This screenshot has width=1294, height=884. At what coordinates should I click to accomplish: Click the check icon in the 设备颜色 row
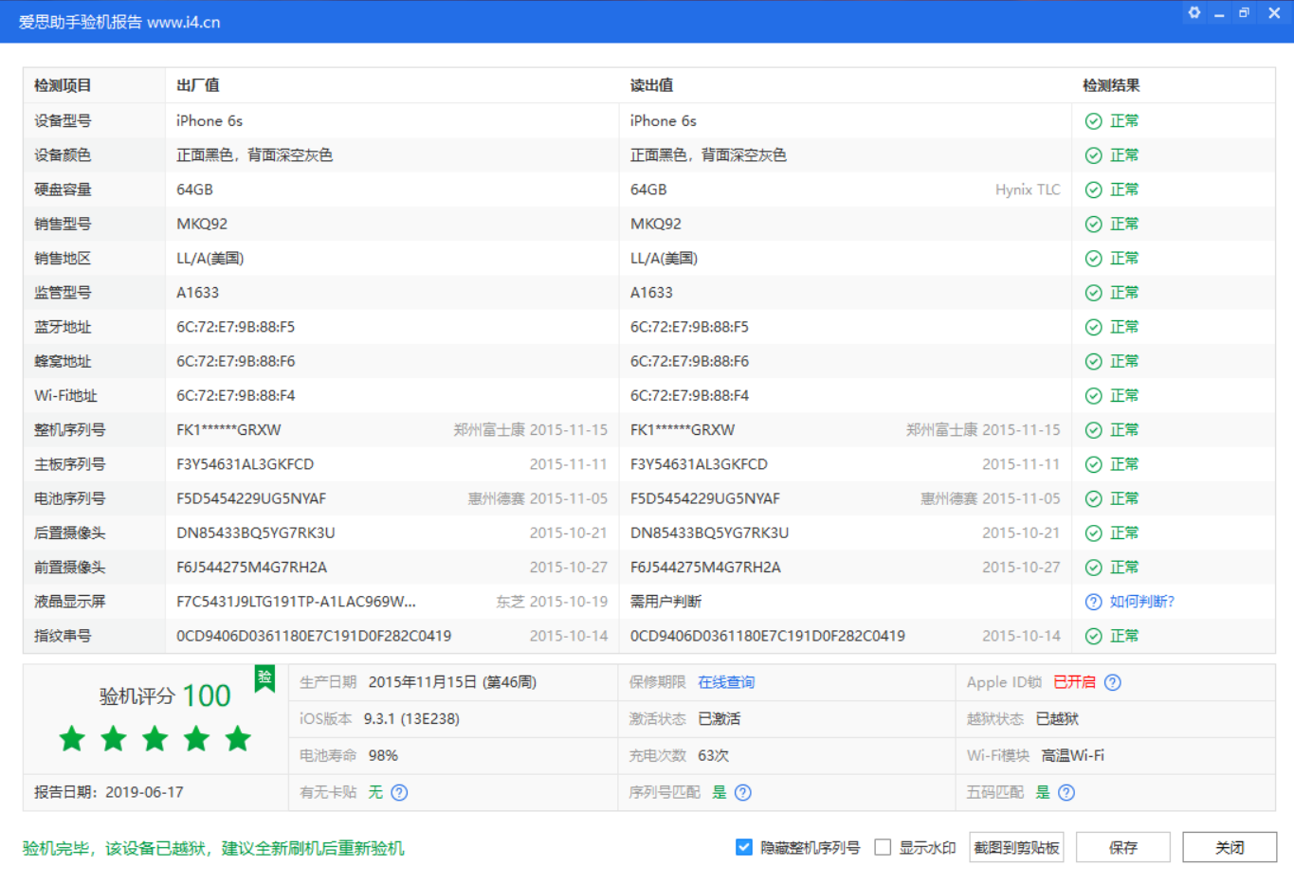click(x=1093, y=155)
